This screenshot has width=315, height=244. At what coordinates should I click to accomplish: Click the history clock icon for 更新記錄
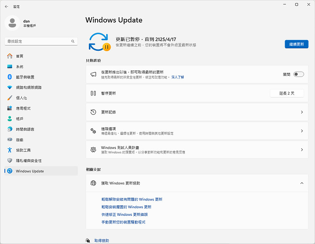click(93, 112)
